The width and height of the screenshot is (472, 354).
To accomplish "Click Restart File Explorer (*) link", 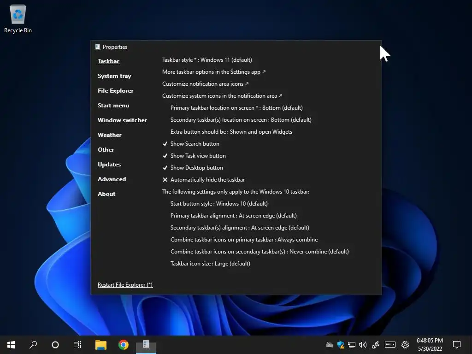I will click(x=125, y=285).
